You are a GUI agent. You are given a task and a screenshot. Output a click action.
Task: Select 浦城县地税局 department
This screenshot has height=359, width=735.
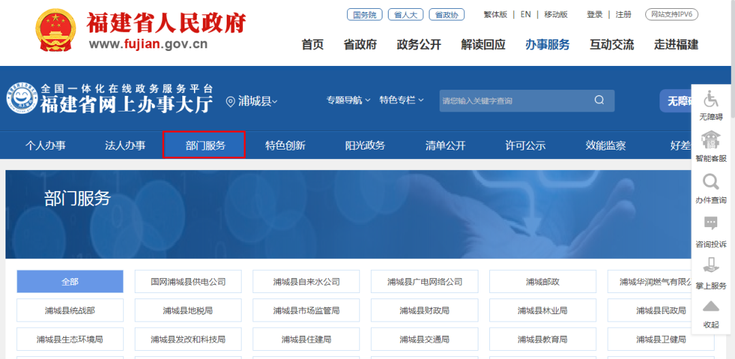(189, 310)
